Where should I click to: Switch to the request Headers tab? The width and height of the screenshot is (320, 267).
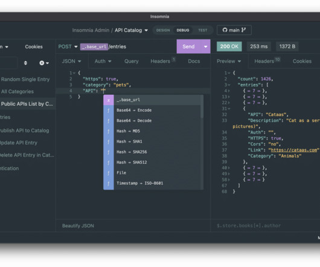[x=162, y=61]
